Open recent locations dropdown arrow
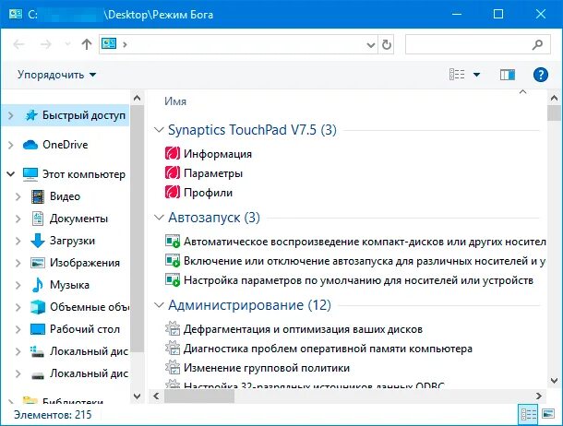 [67, 44]
